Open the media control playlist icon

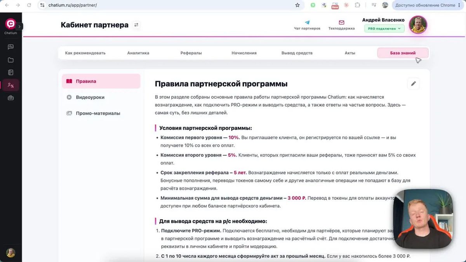374,5
